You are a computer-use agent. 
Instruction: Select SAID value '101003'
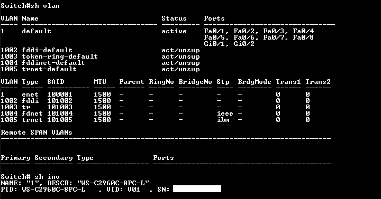(x=60, y=107)
